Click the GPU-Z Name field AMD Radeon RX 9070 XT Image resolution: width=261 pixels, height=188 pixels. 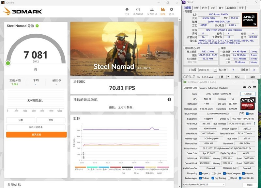click(219, 94)
